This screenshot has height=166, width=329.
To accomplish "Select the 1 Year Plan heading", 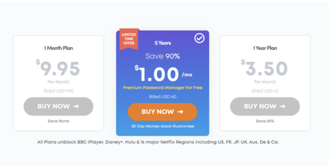I will click(x=265, y=48).
